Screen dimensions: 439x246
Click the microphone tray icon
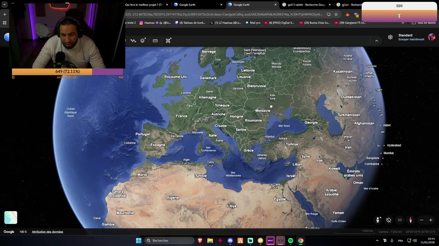pyautogui.click(x=392, y=241)
